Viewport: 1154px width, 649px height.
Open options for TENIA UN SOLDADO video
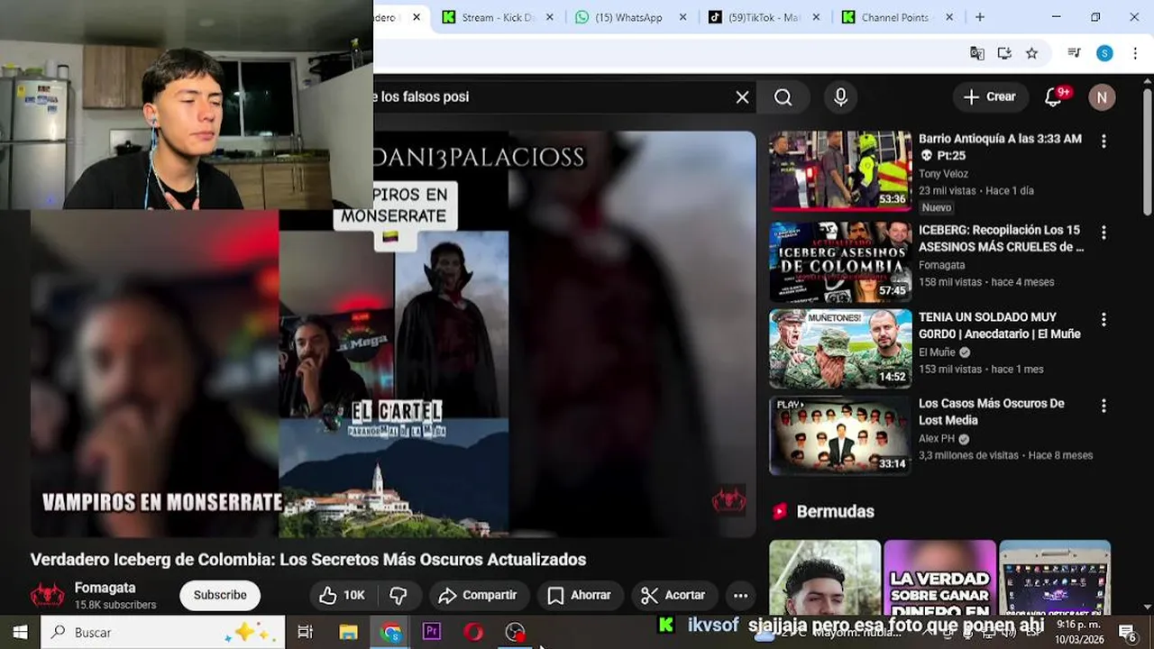point(1104,319)
